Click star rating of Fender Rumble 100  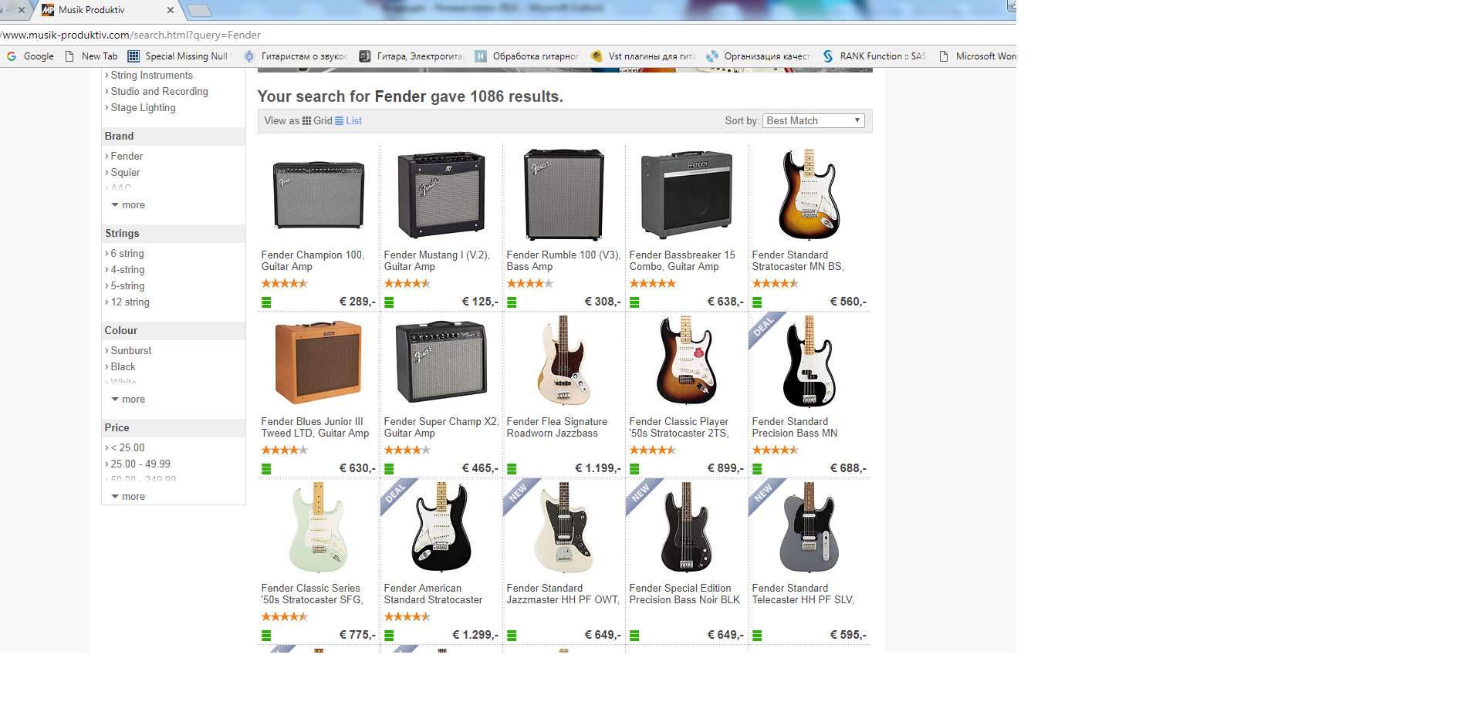[x=530, y=284]
